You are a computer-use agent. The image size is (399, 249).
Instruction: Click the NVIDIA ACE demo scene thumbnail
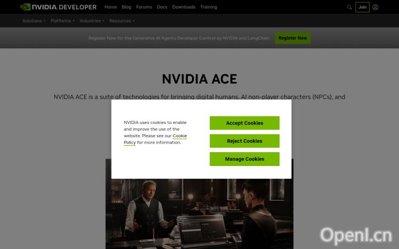[199, 213]
